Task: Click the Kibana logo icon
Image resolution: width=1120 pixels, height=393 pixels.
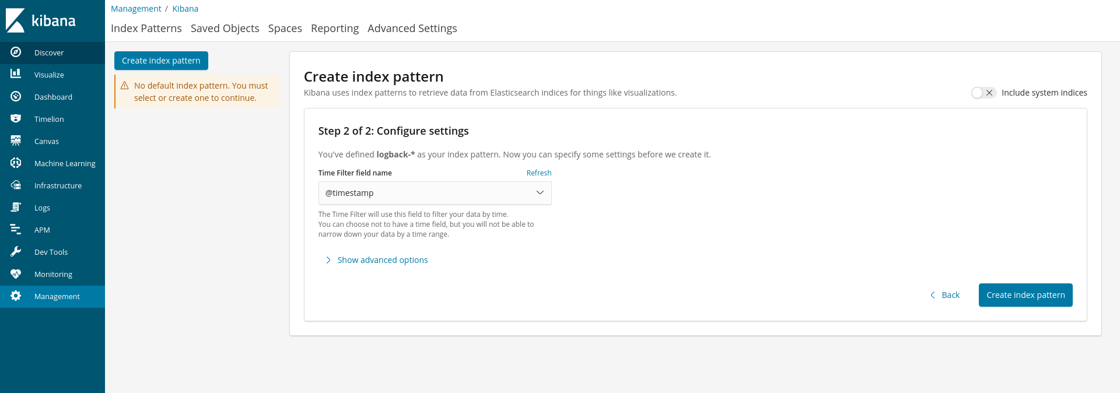Action: click(15, 20)
